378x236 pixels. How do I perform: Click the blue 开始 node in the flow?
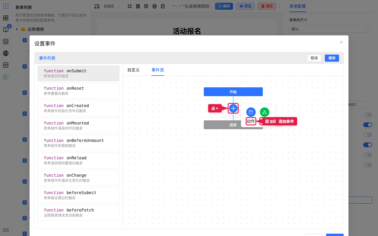pos(233,92)
